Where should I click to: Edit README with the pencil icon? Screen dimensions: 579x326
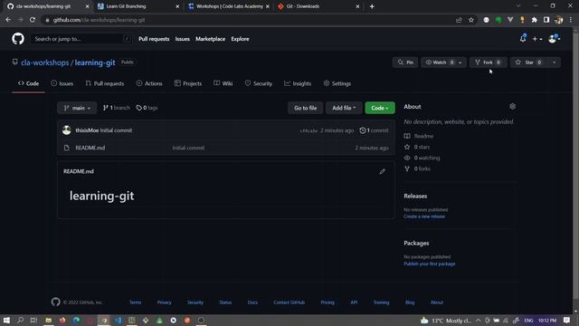382,171
